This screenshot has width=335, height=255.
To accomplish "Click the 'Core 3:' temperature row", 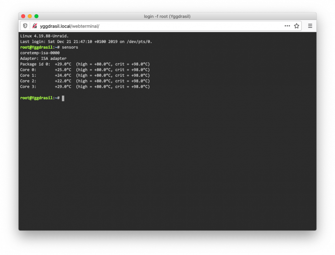I will [x=85, y=86].
